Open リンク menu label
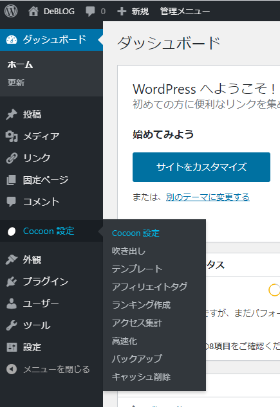Image resolution: width=280 pixels, height=407 pixels. click(37, 158)
